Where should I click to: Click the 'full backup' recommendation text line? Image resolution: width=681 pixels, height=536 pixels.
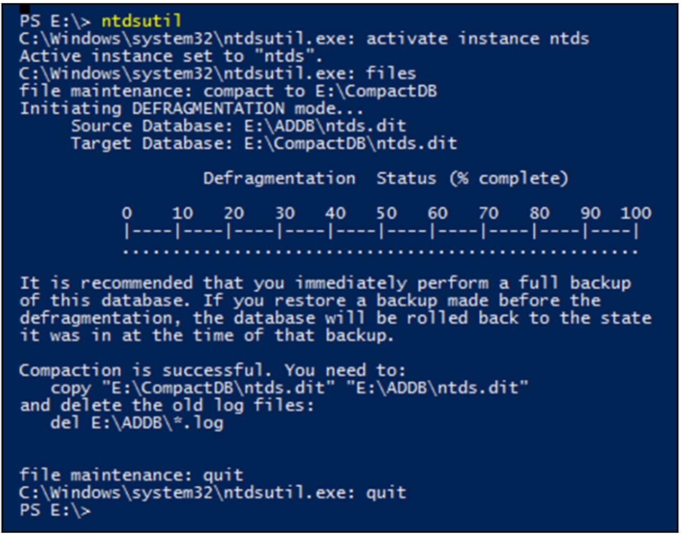tap(325, 283)
